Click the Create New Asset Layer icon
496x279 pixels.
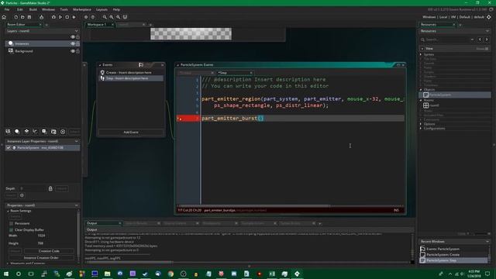44,132
